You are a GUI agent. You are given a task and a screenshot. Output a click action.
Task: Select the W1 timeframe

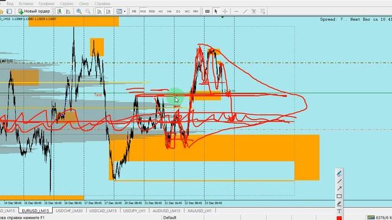[187, 11]
